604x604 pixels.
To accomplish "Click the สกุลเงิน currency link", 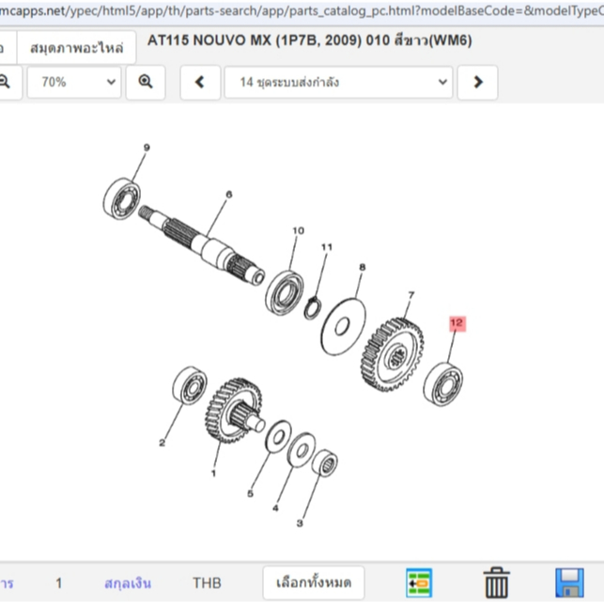I will pyautogui.click(x=128, y=582).
